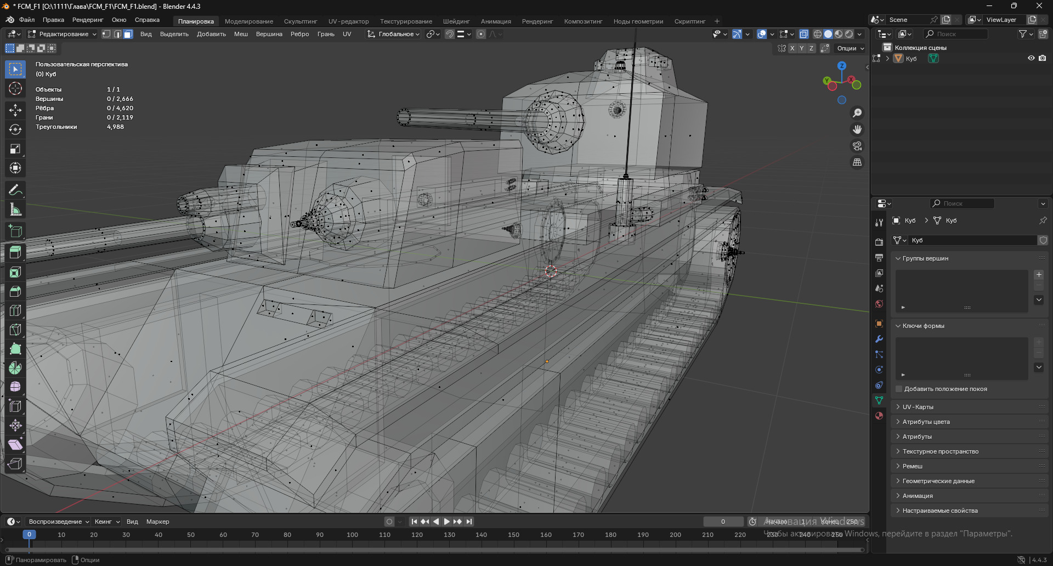Expand Куб object in outliner
The height and width of the screenshot is (566, 1053).
pos(887,58)
